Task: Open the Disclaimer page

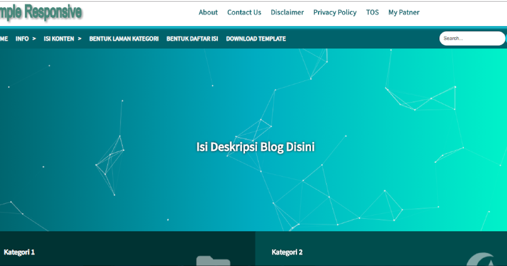Action: click(x=287, y=12)
